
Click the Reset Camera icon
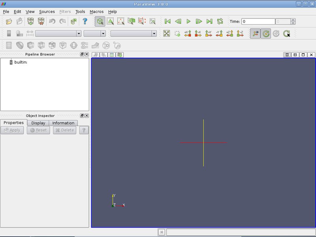pos(167,34)
